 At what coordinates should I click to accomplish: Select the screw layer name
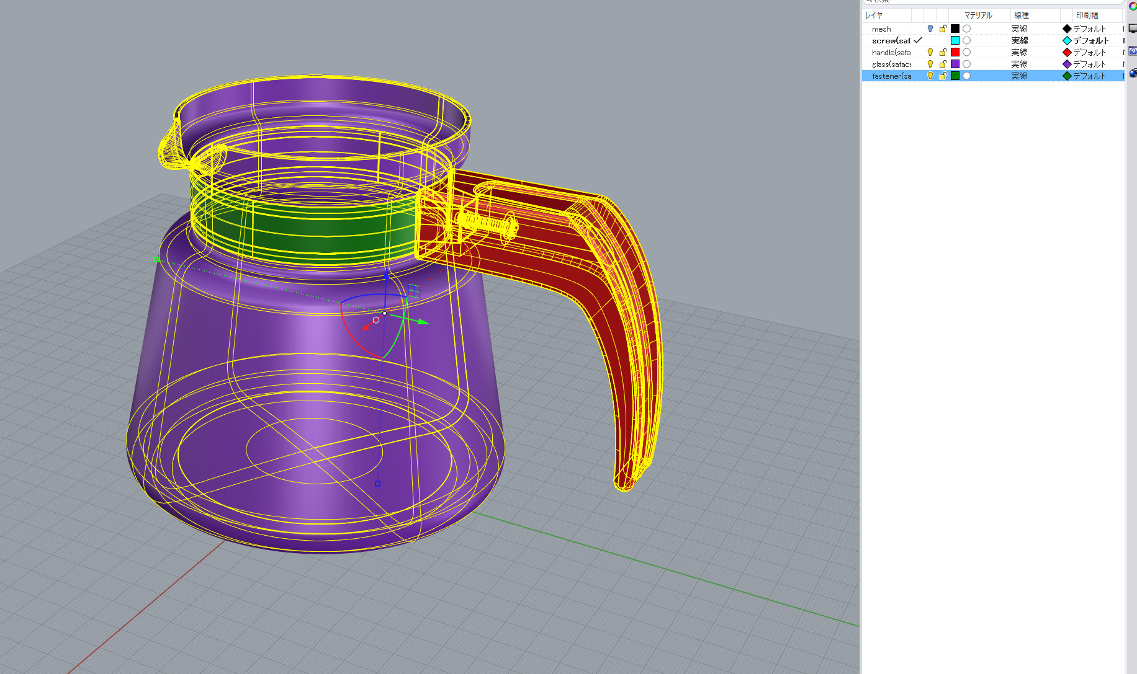pyautogui.click(x=891, y=40)
